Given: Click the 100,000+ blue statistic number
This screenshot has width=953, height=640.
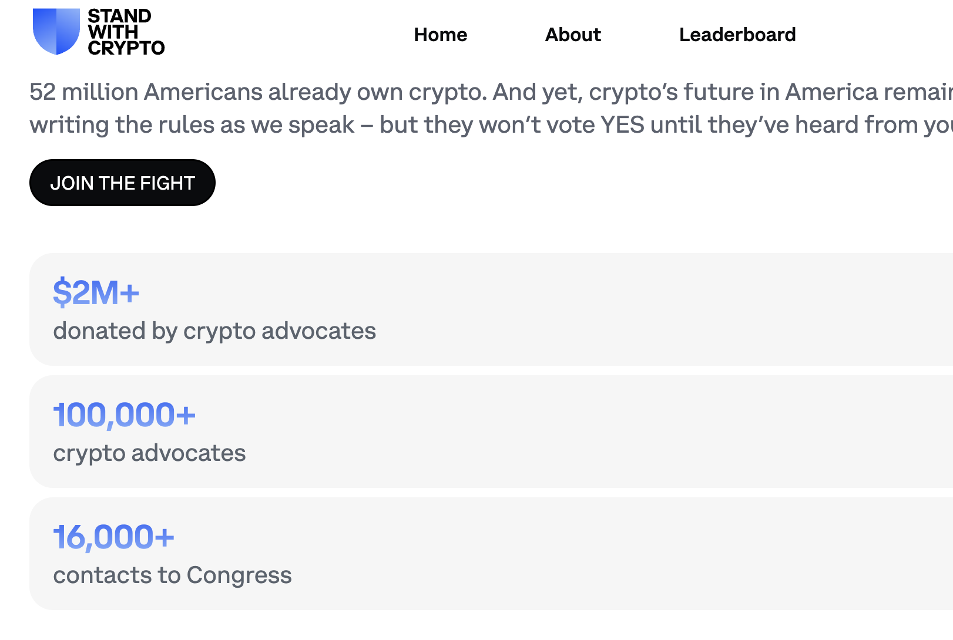Looking at the screenshot, I should (x=124, y=415).
